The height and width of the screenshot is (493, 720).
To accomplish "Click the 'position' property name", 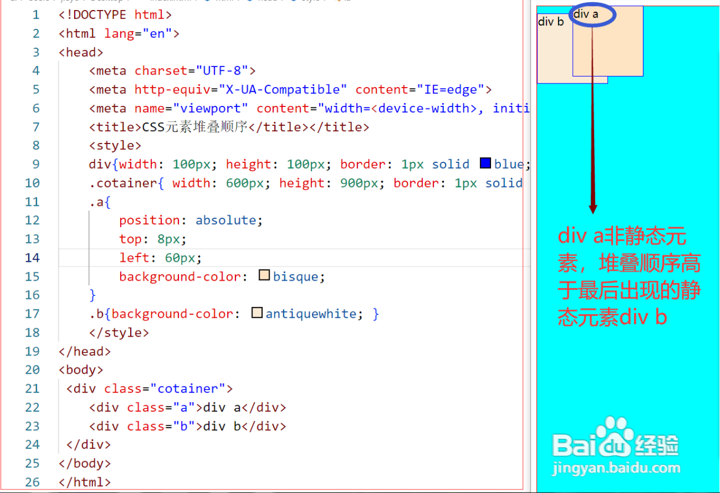I will pyautogui.click(x=150, y=221).
